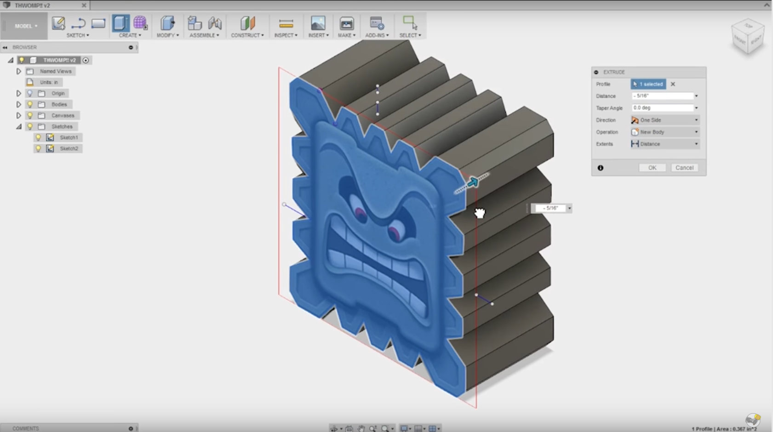Hide Sketch1 using its light bulb
The height and width of the screenshot is (432, 773).
click(x=38, y=137)
